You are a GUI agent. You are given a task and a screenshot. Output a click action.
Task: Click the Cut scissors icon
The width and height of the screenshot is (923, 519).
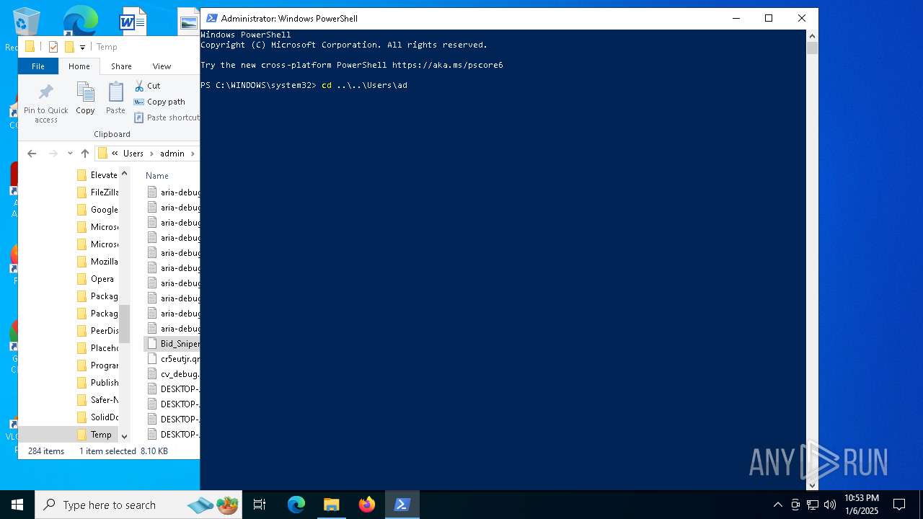tap(139, 86)
